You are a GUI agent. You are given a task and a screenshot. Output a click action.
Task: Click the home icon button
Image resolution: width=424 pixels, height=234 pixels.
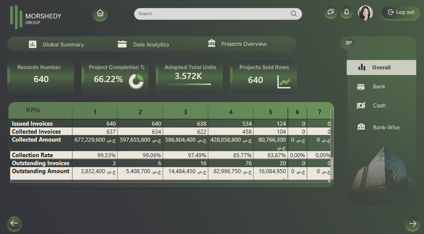100,13
